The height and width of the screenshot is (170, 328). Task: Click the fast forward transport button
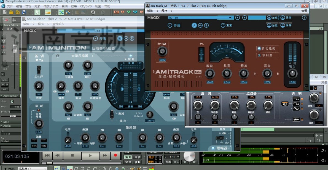(x=104, y=155)
